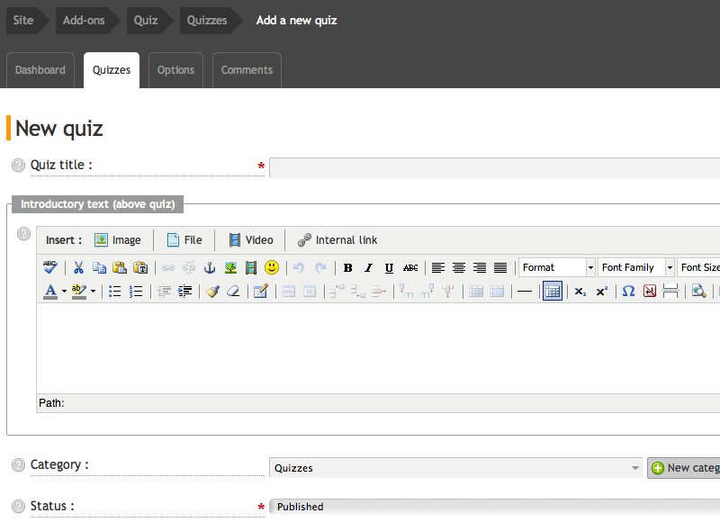The width and height of the screenshot is (720, 531).
Task: Toggle the spellchecker ABC icon
Action: point(50,267)
